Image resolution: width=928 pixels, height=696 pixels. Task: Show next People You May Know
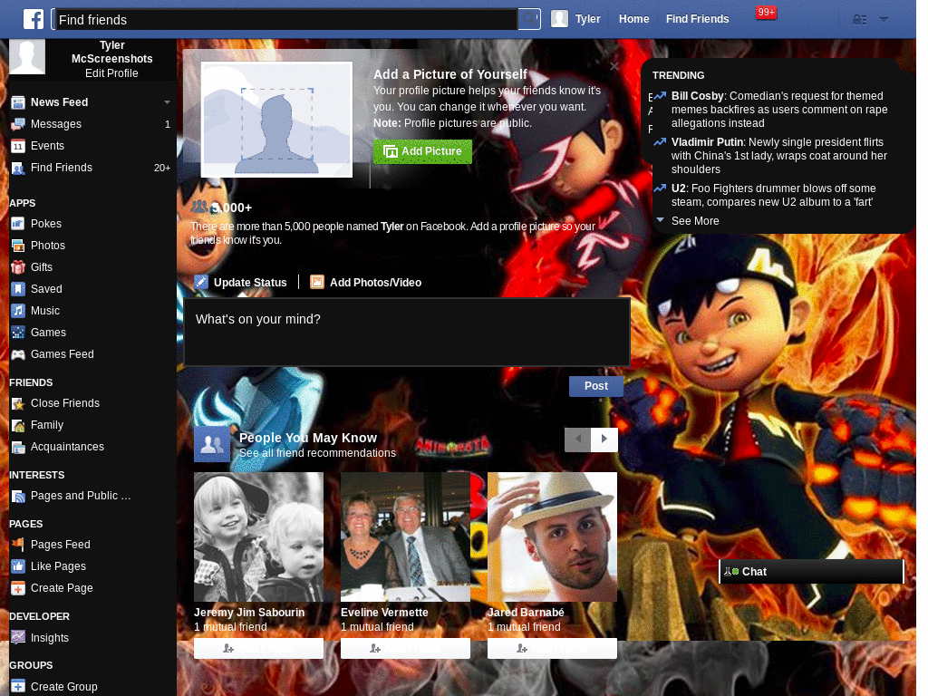(604, 440)
